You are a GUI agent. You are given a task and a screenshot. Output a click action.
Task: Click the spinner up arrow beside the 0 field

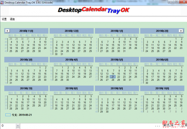18,126
